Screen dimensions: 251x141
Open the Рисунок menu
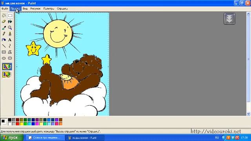coord(36,9)
